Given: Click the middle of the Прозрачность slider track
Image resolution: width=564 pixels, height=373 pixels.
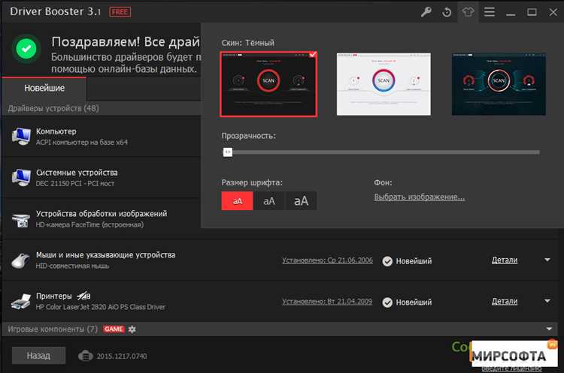Looking at the screenshot, I should (381, 152).
